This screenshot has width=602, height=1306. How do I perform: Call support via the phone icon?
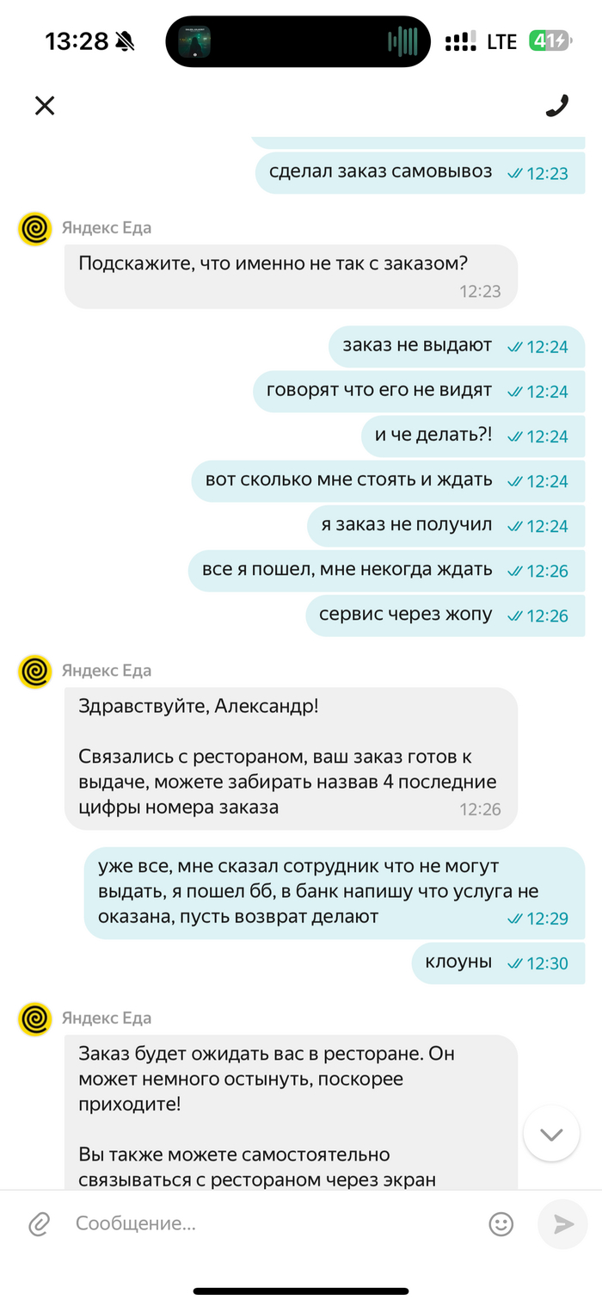click(557, 105)
